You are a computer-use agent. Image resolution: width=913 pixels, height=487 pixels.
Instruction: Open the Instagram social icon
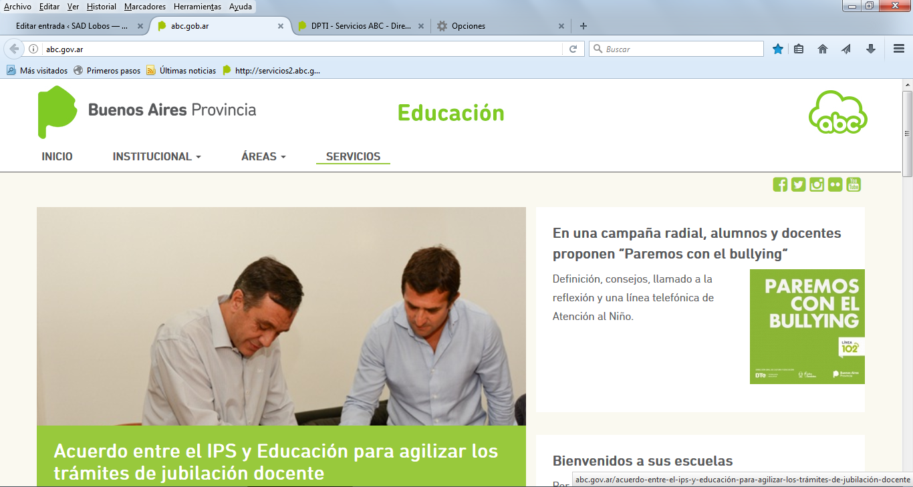coord(817,184)
